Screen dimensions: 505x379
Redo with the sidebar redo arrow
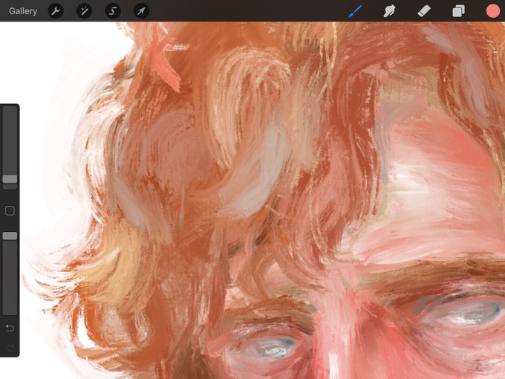click(10, 348)
